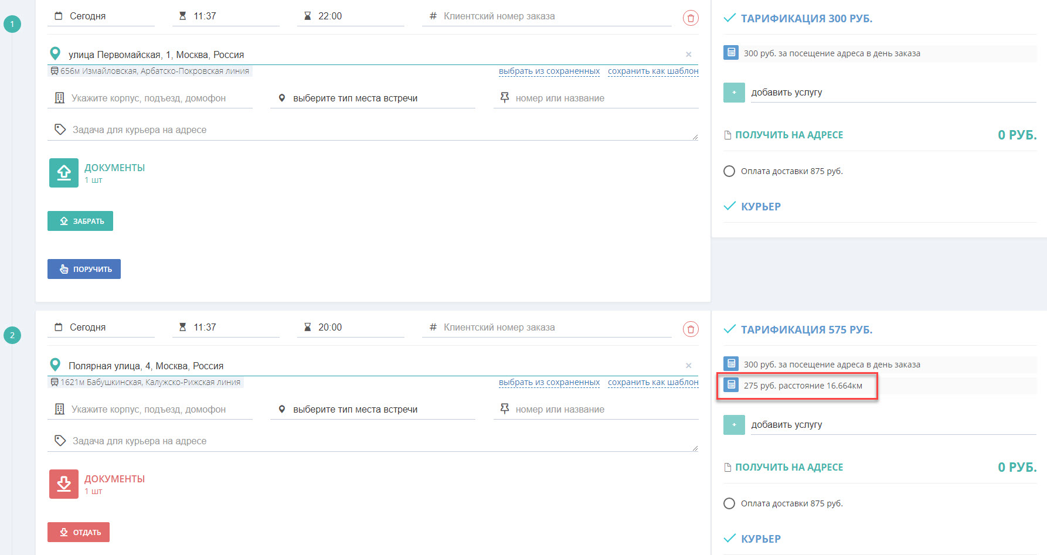Focus Задача для курьера textarea for address 1
Screen dimensions: 1047x555
point(373,130)
